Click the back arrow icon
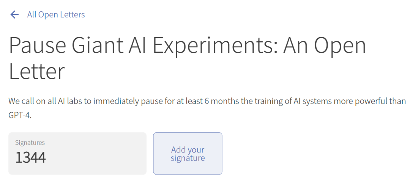This screenshot has height=184, width=410. coord(14,15)
